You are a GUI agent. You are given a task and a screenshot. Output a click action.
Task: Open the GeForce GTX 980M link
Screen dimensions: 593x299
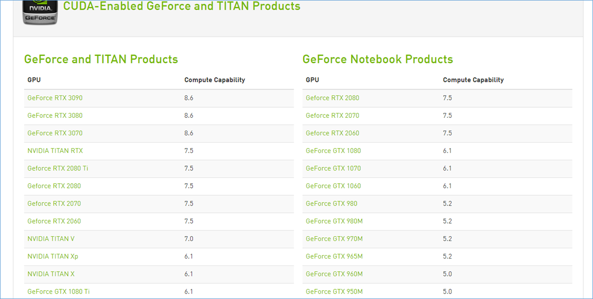click(335, 221)
